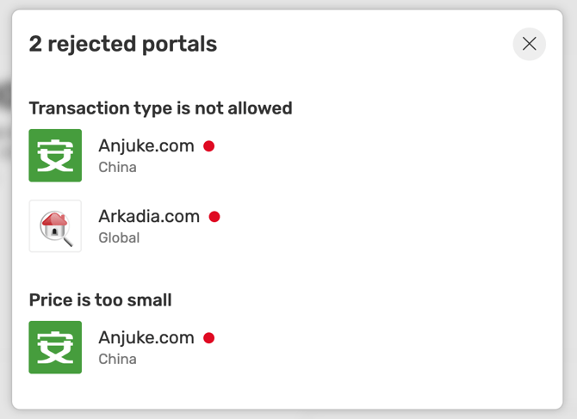
Task: Close the rejected portals dialog
Action: point(529,44)
